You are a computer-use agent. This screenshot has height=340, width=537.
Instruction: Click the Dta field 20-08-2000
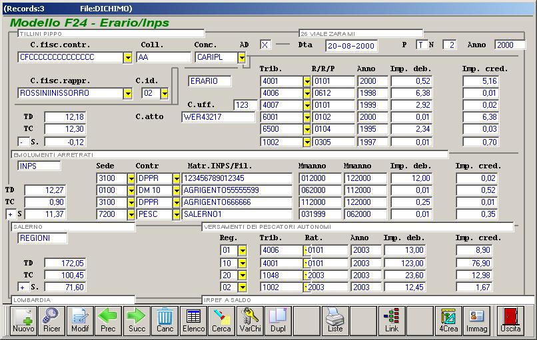351,46
